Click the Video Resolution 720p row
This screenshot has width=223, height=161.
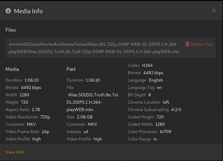click(28, 117)
